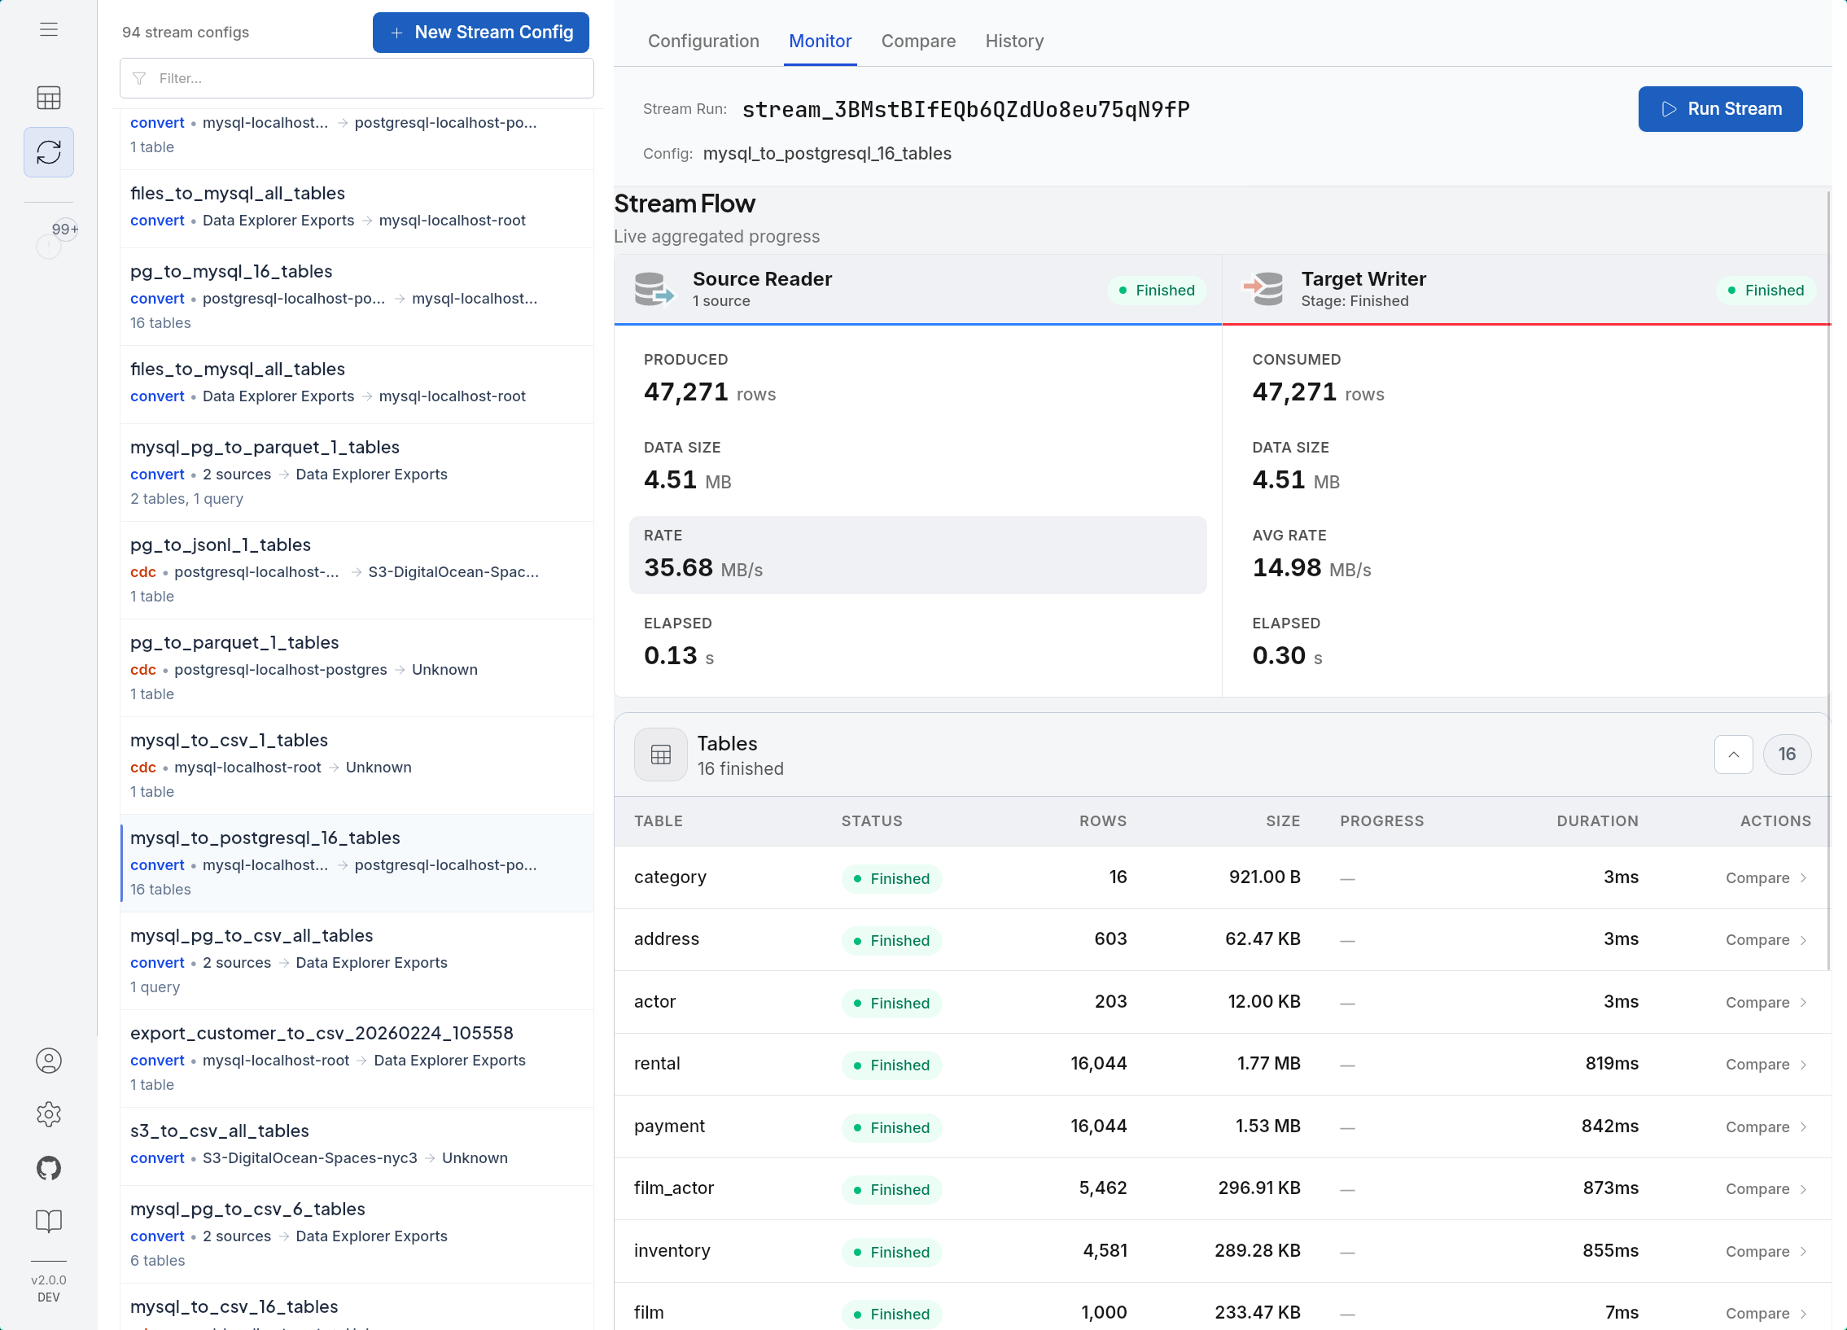Screen dimensions: 1847x1330
Task: Click the payment Finished status badge
Action: tap(891, 1128)
